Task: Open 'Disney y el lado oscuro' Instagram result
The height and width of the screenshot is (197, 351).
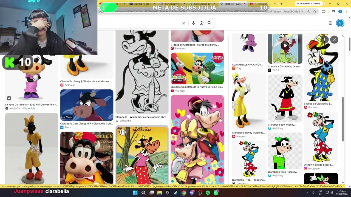Action: pos(319,165)
